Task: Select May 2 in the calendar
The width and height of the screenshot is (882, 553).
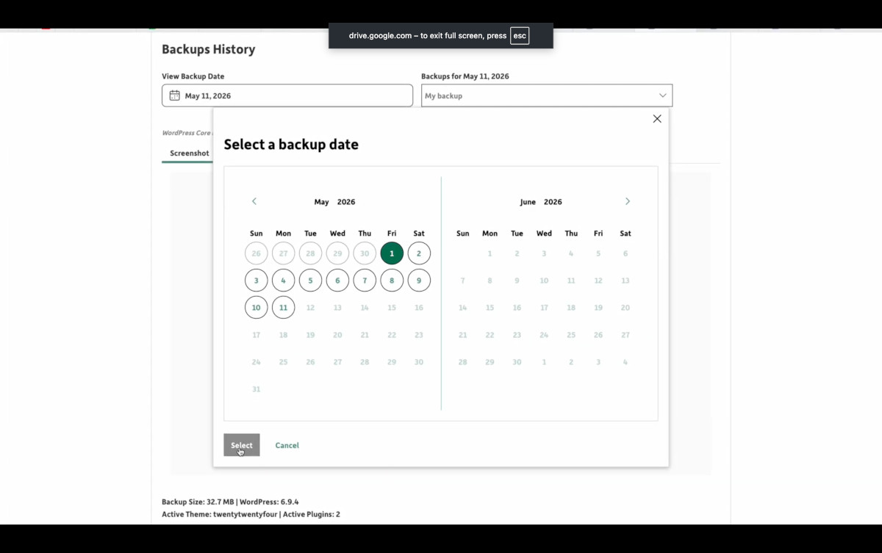Action: 419,253
